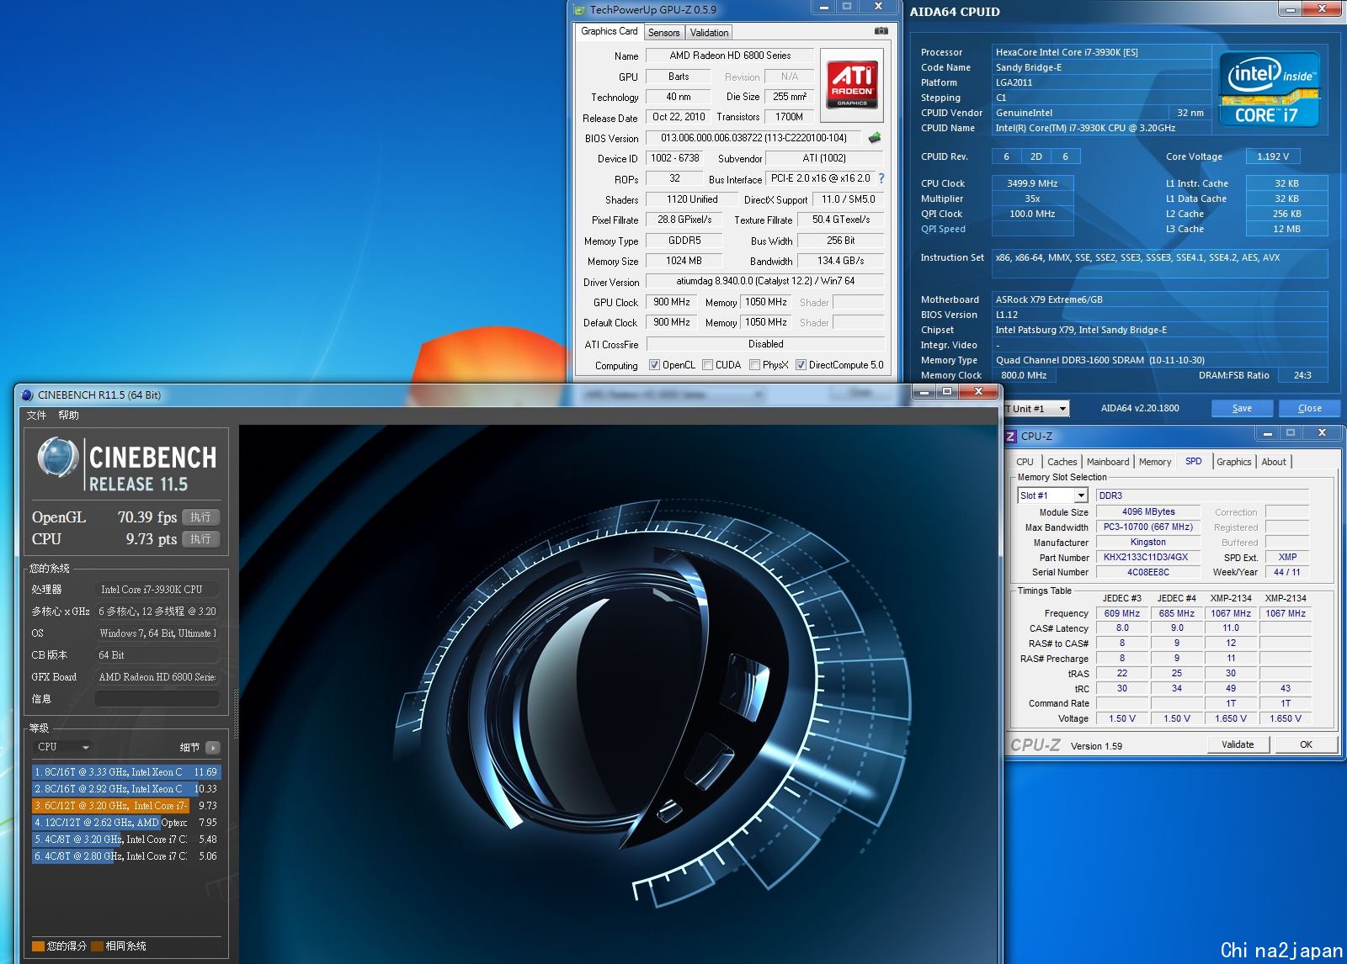1347x964 pixels.
Task: Click the Validate button in CPU-Z
Action: (x=1238, y=744)
